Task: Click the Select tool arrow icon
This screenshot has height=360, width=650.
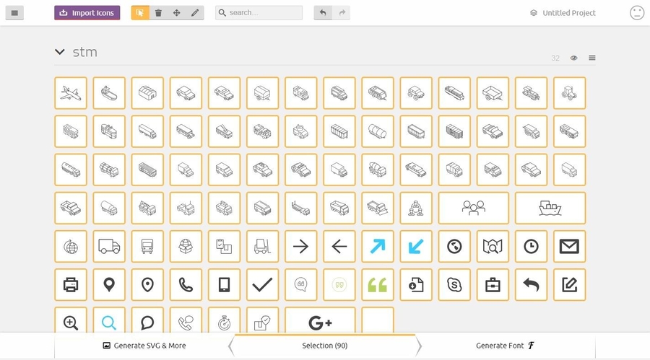Action: pos(140,13)
